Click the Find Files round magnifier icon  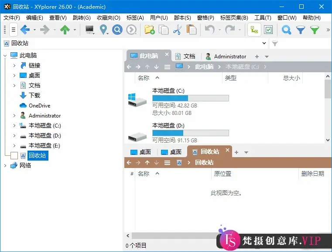[117, 30]
